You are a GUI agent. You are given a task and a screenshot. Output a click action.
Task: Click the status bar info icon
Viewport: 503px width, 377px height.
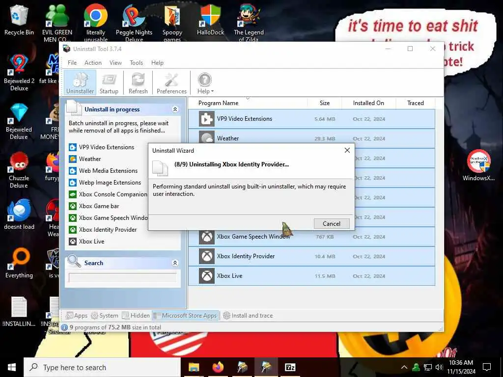(x=64, y=327)
